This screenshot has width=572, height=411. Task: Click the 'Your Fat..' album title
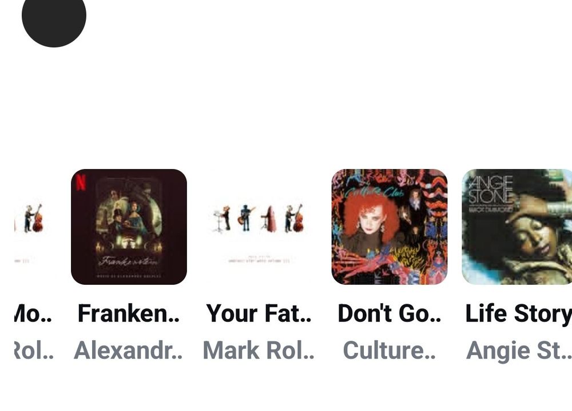(259, 313)
